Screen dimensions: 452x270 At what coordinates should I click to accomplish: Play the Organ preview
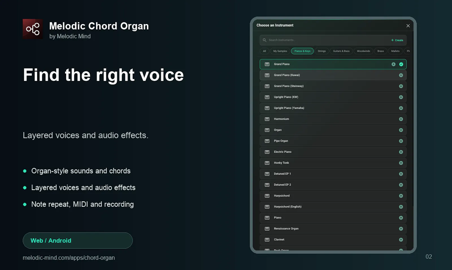(x=401, y=130)
